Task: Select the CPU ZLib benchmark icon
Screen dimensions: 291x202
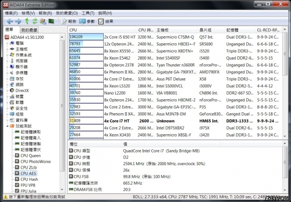Action: [x=17, y=167]
